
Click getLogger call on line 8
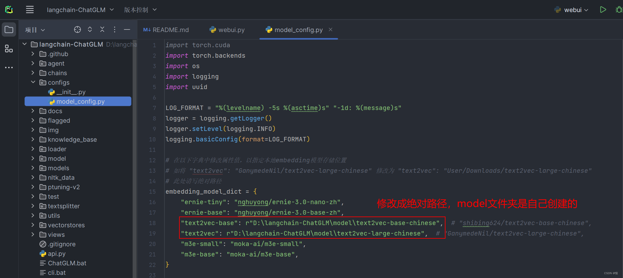click(247, 118)
